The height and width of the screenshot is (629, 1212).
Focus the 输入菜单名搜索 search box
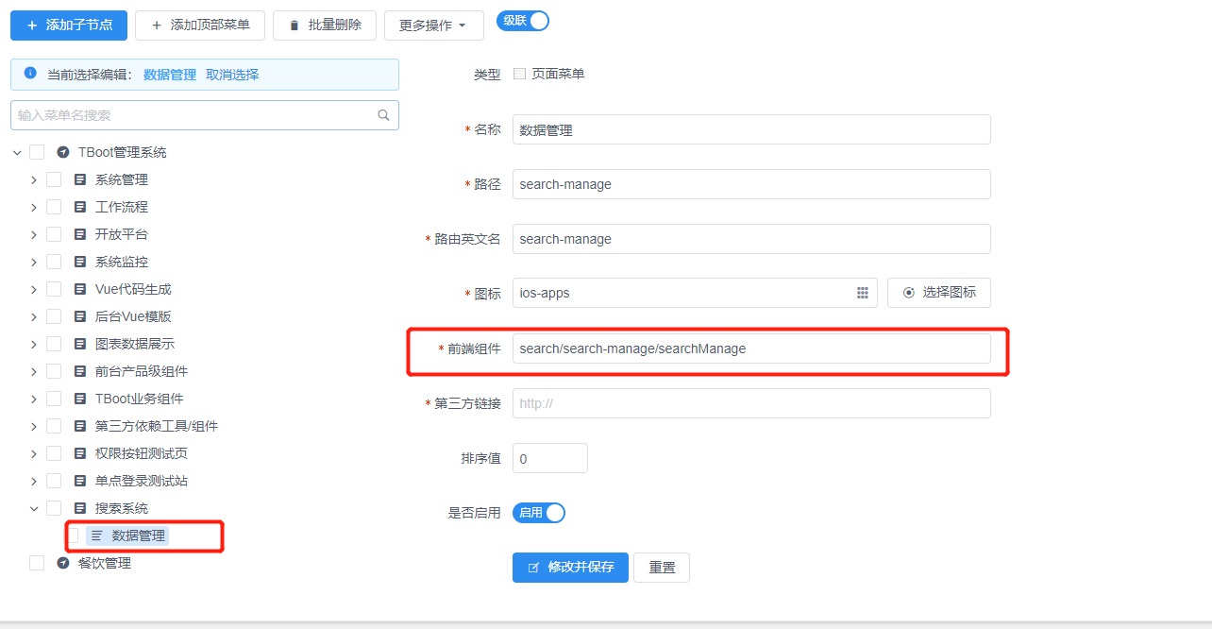[205, 115]
